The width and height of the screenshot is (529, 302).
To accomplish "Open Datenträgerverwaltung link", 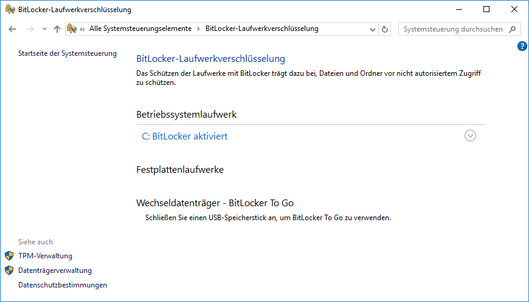I will click(55, 270).
